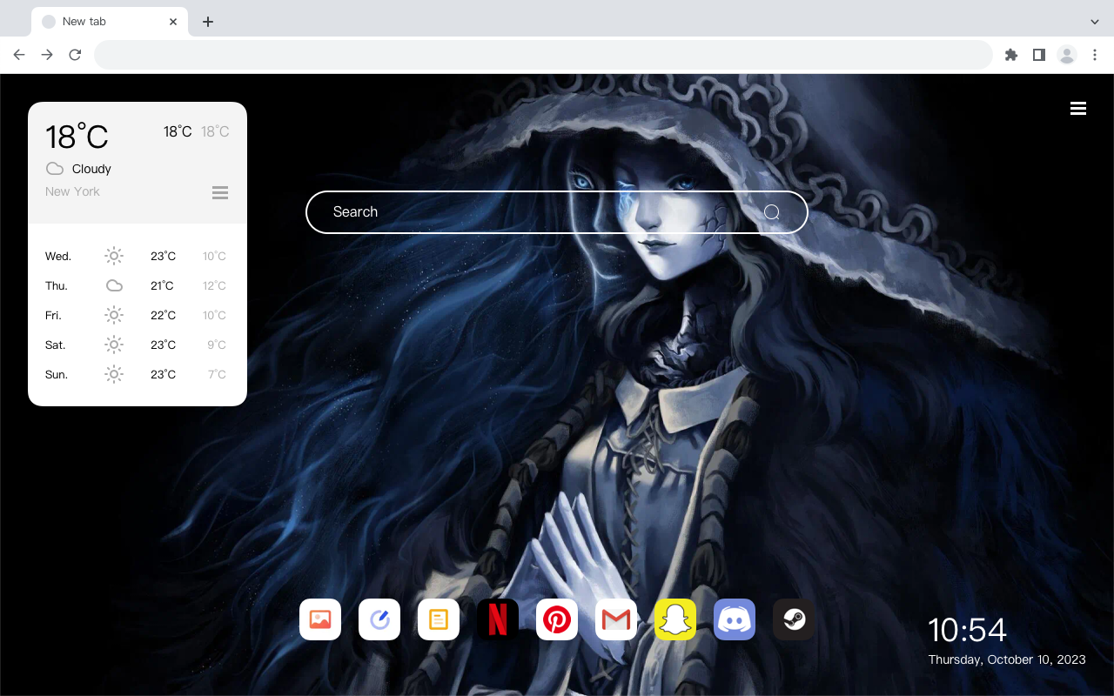Click the magnifier search icon in search bar

click(772, 212)
